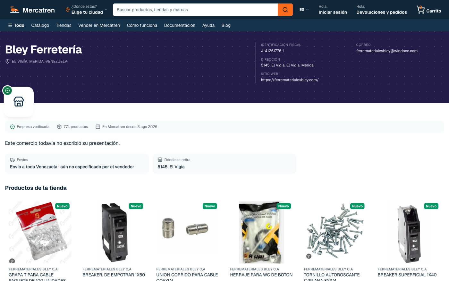Viewport: 449px width, 281px height.
Task: Click the store icon beside Dónde se retira
Action: click(x=160, y=160)
